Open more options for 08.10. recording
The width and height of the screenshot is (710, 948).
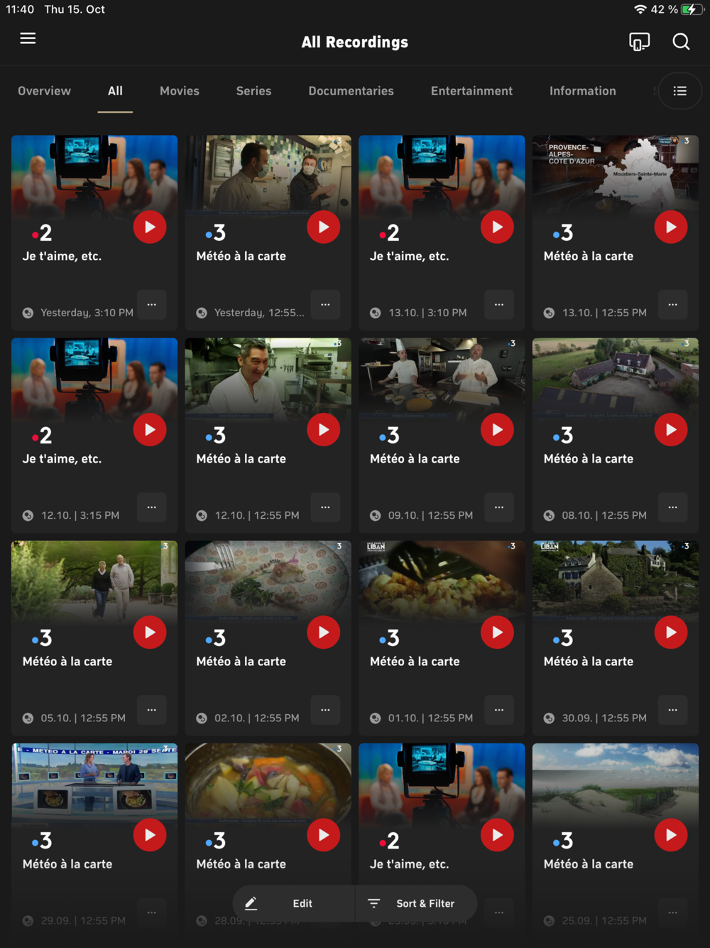[x=672, y=507]
